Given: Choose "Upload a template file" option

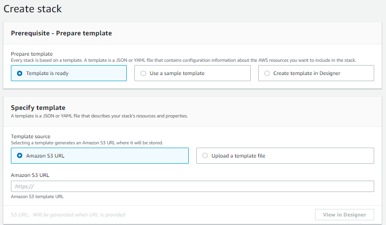Looking at the screenshot, I should (x=205, y=156).
